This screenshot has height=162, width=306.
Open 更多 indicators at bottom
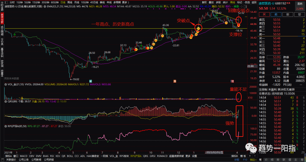pyautogui.click(x=188, y=156)
